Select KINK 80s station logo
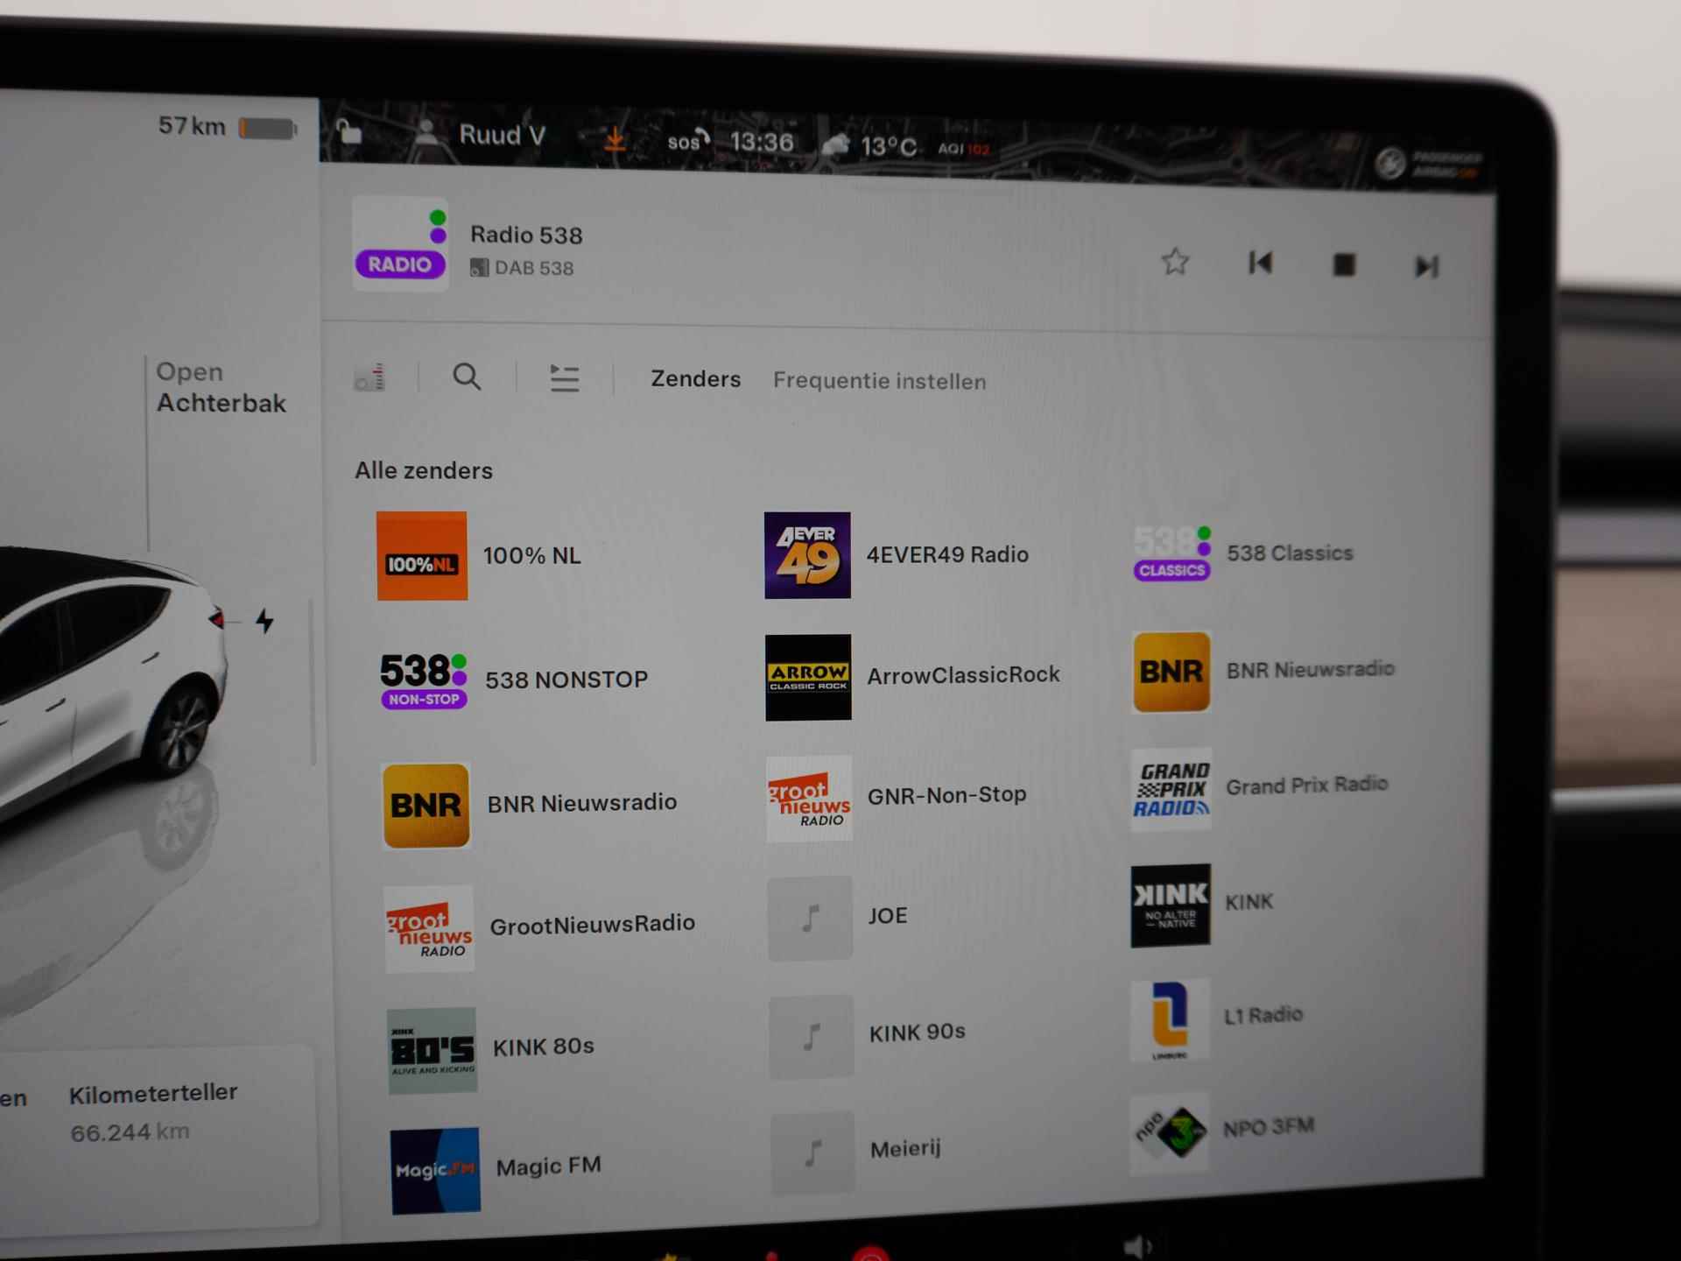Image resolution: width=1681 pixels, height=1261 pixels. tap(432, 1051)
